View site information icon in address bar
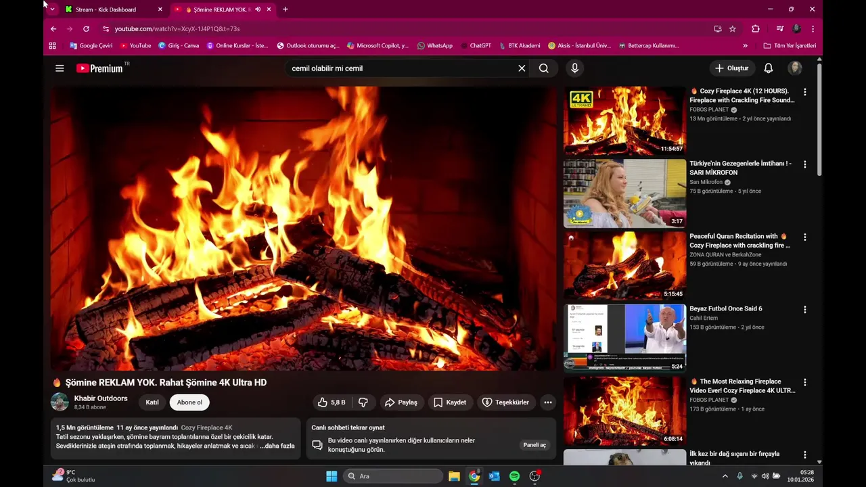This screenshot has height=487, width=866. pyautogui.click(x=106, y=29)
